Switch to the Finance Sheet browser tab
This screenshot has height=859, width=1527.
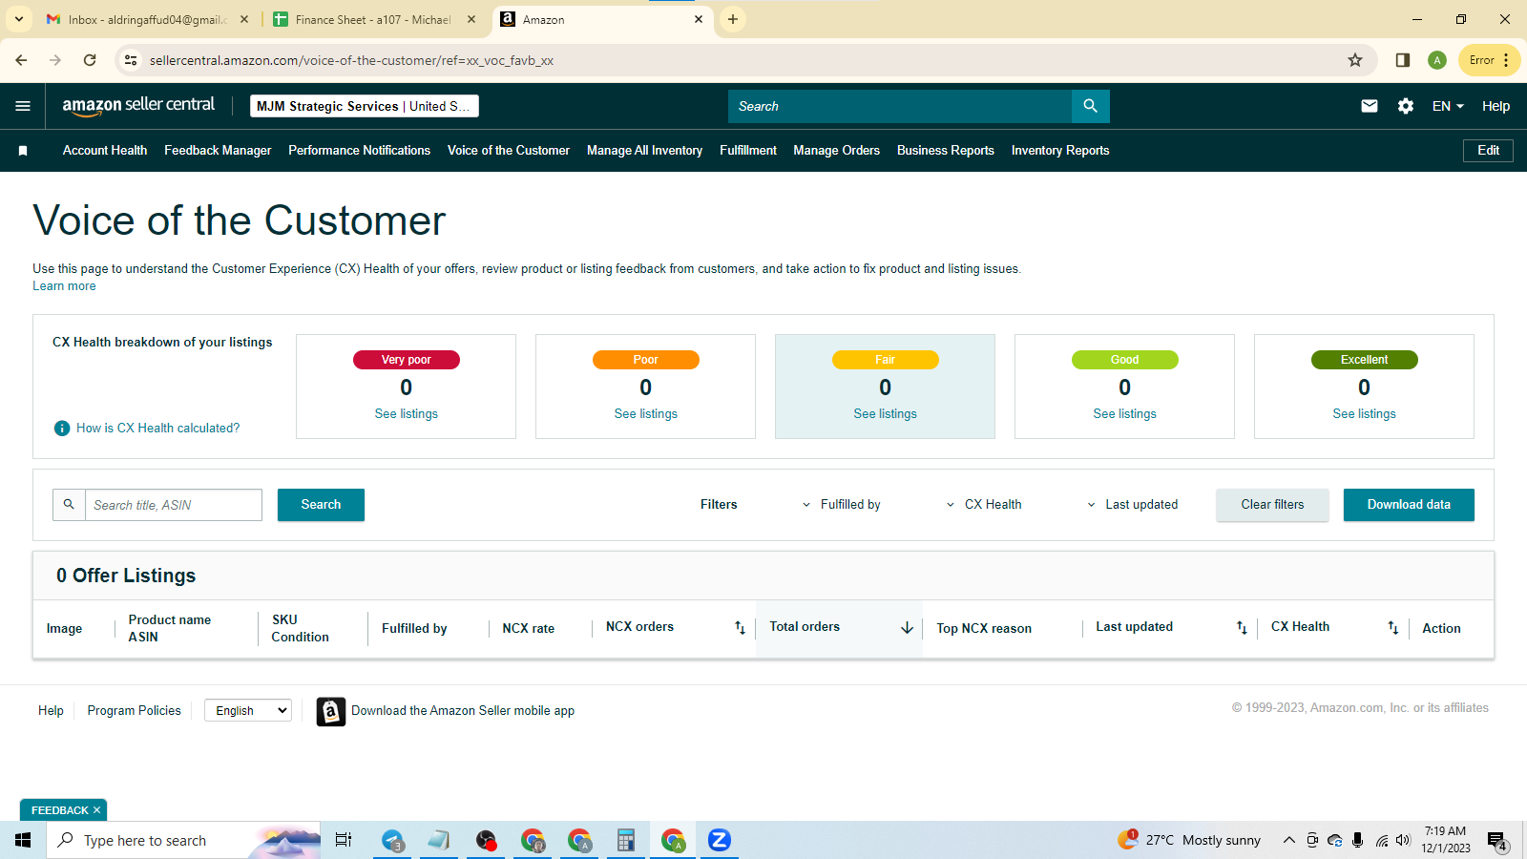pos(373,19)
